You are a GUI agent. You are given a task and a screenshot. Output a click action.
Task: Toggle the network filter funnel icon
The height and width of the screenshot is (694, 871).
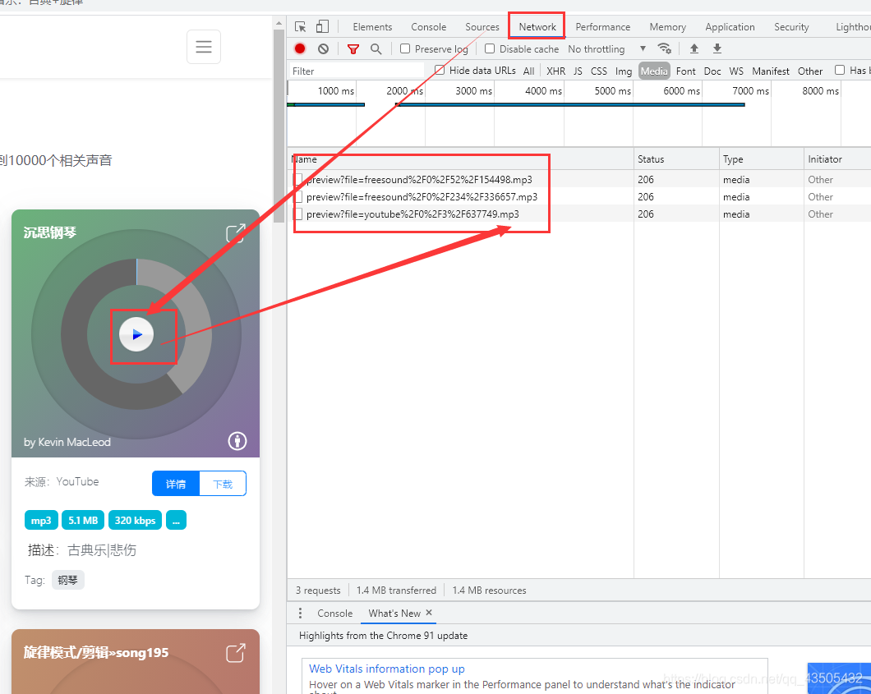click(353, 48)
